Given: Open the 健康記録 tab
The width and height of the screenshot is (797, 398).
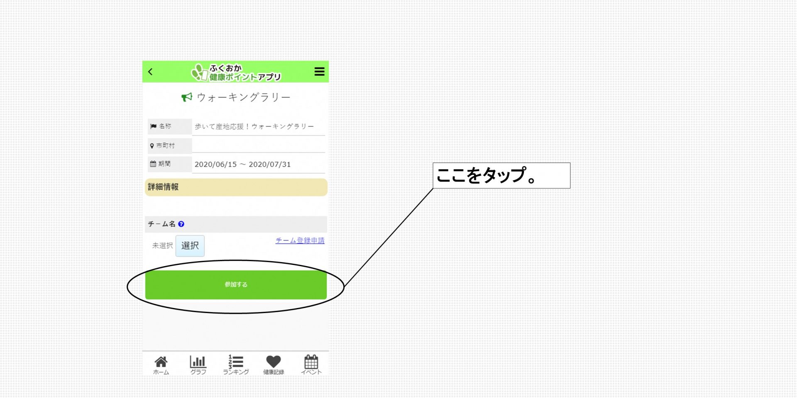Looking at the screenshot, I should tap(274, 365).
